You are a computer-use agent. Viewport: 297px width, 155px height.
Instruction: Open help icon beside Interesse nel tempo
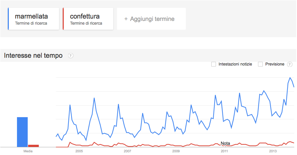(x=71, y=56)
